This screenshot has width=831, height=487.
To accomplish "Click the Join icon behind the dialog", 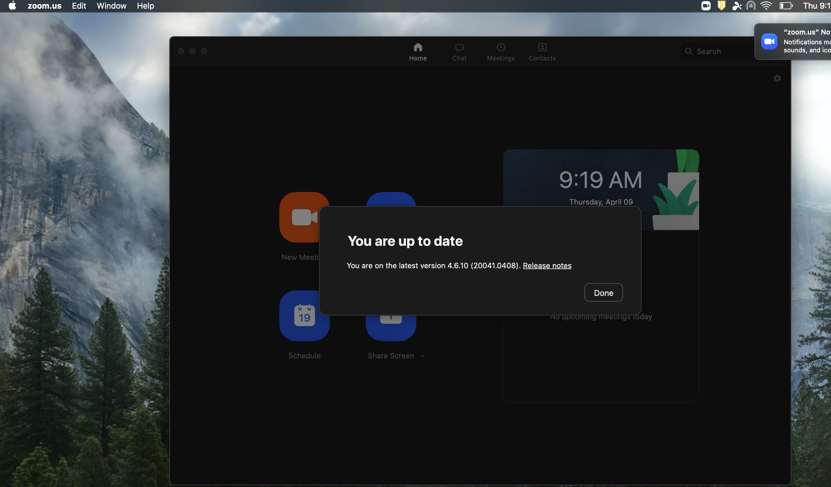I will 391,199.
